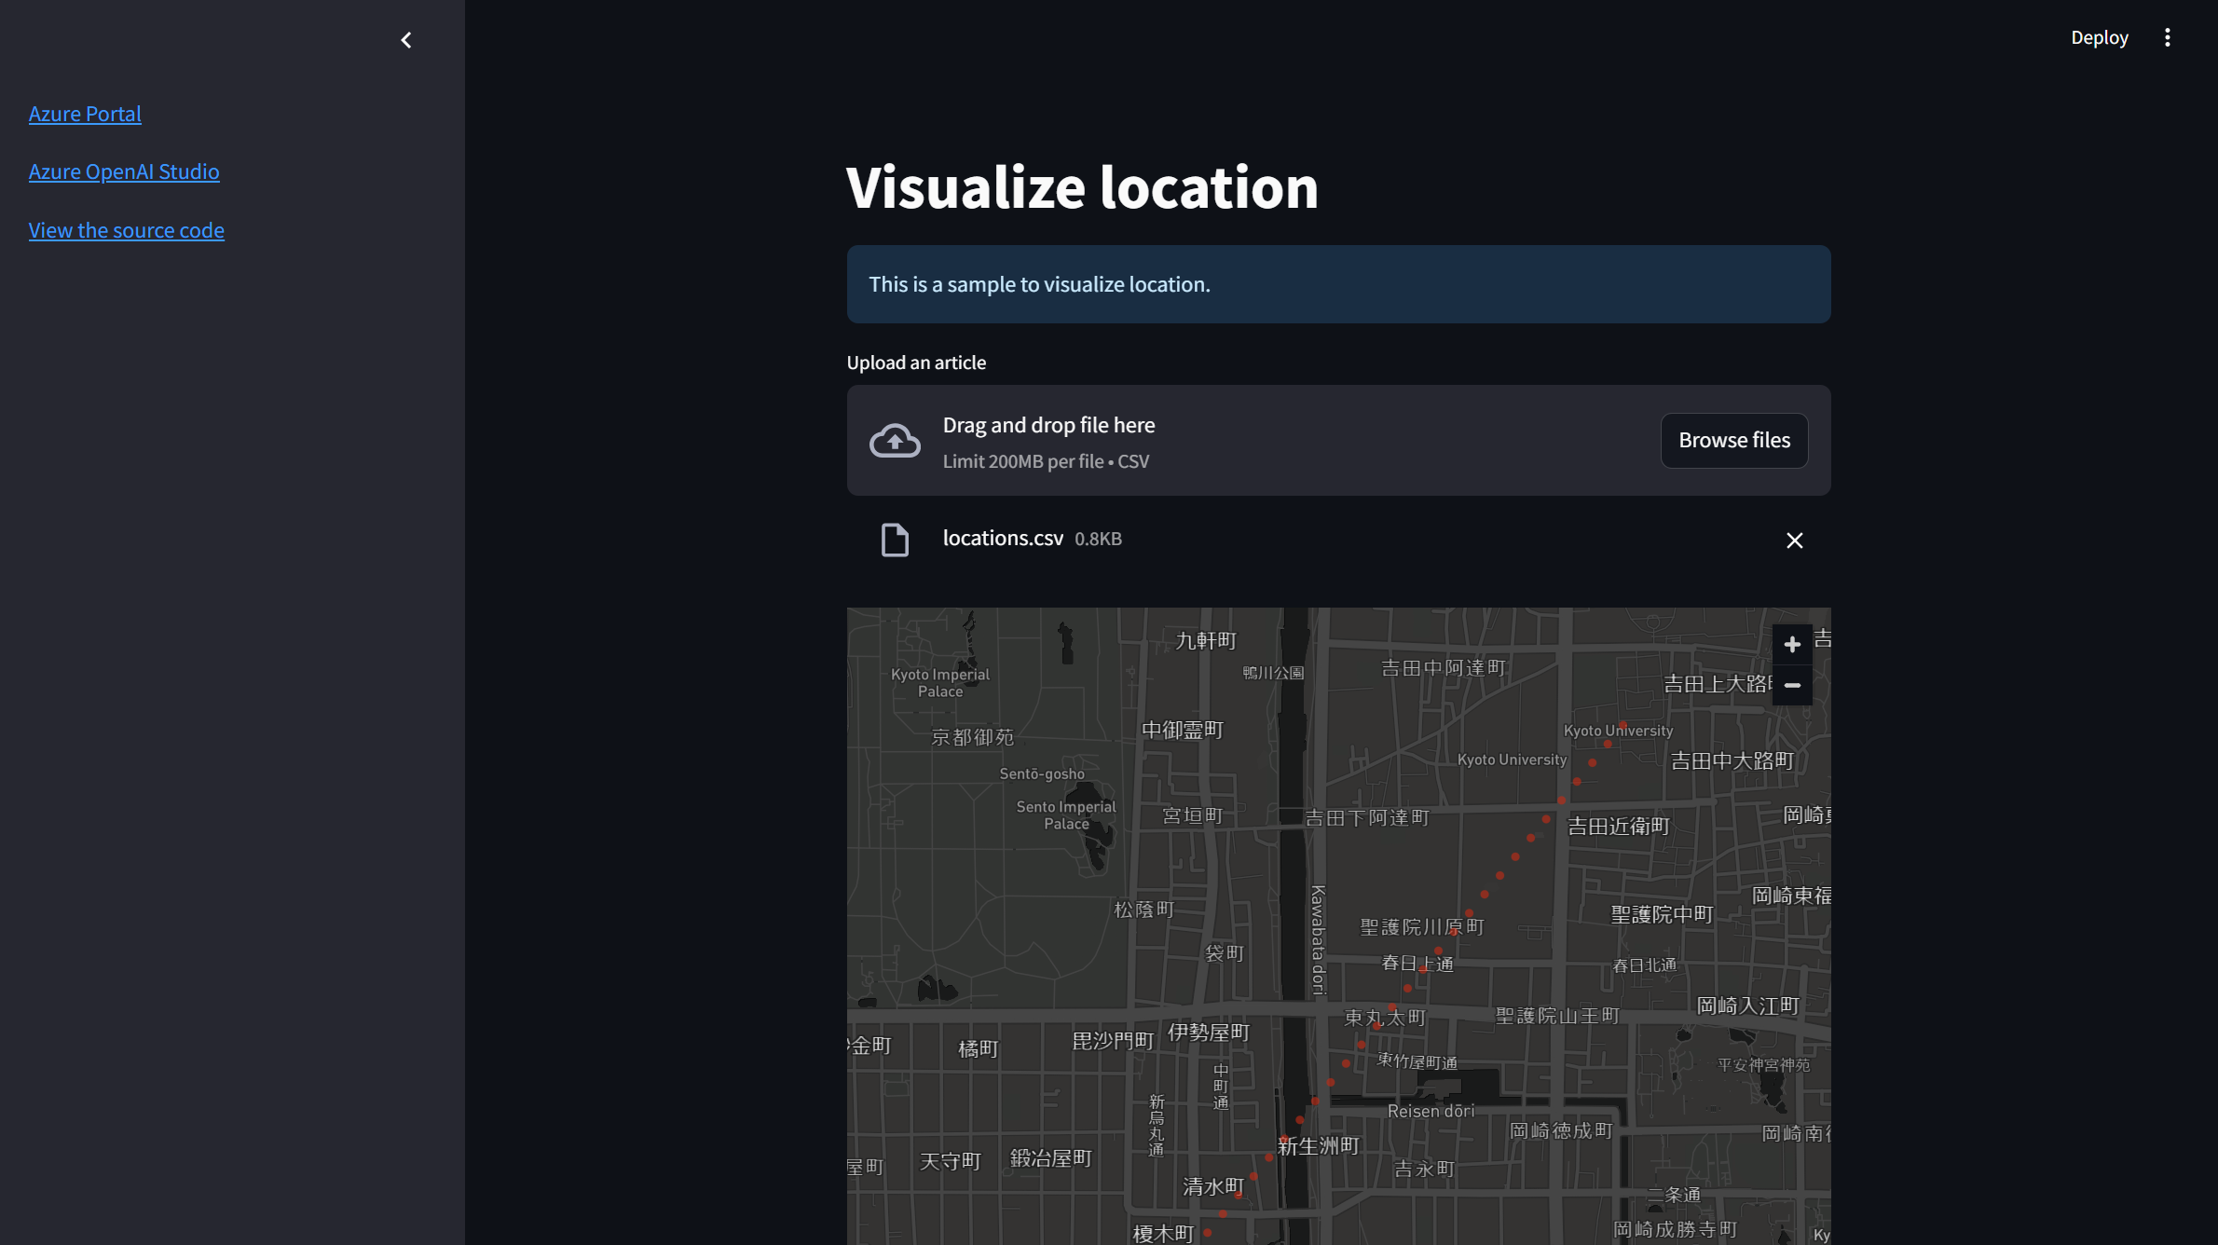The height and width of the screenshot is (1245, 2218).
Task: Zoom in on the map
Action: point(1791,644)
